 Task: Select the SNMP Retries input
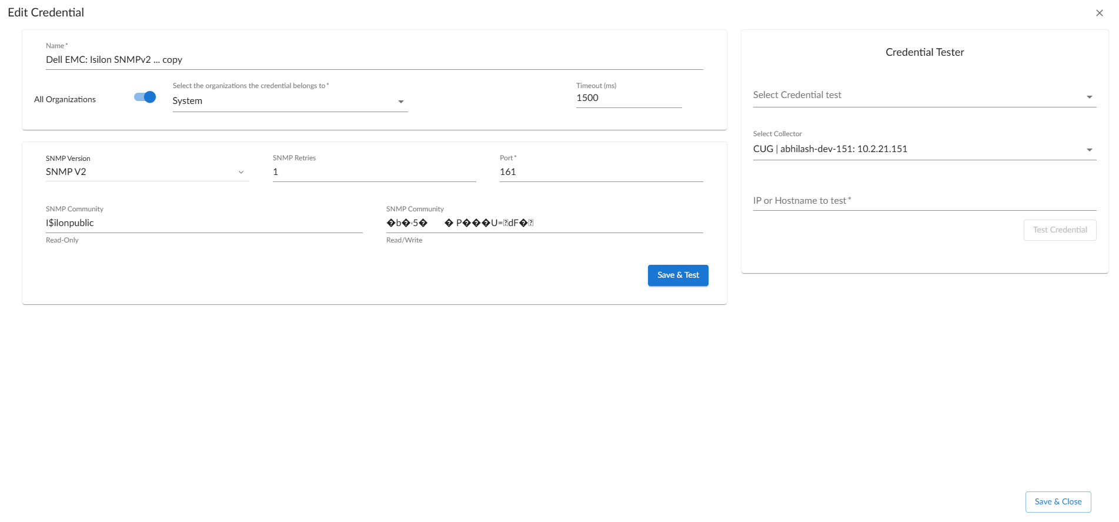(x=374, y=172)
